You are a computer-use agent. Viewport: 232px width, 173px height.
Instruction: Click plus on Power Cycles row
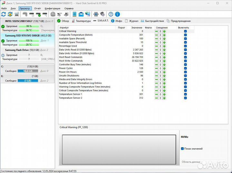point(164,68)
